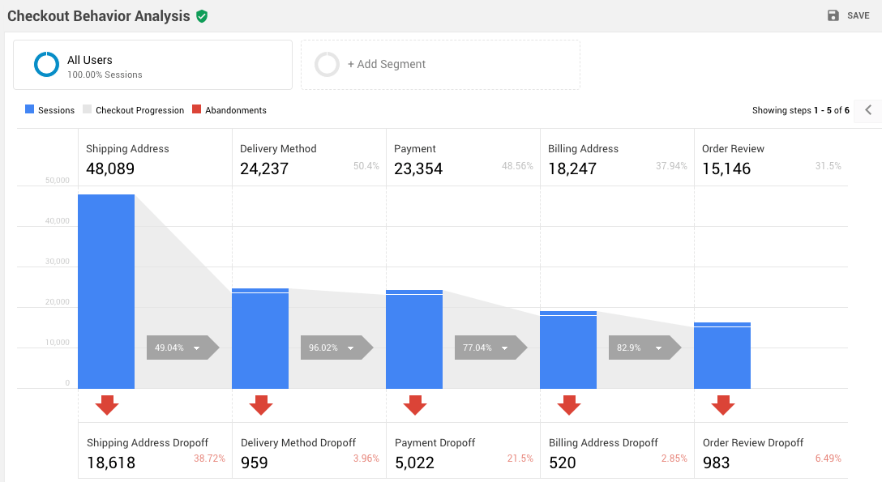Click the Order Review Dropoff cell
This screenshot has height=482, width=882.
pyautogui.click(x=771, y=453)
